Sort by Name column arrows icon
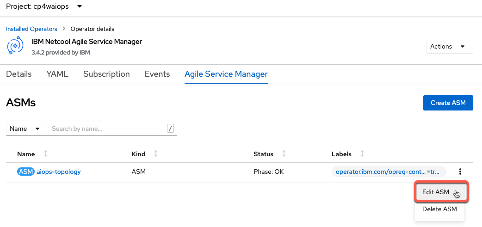 [46, 153]
